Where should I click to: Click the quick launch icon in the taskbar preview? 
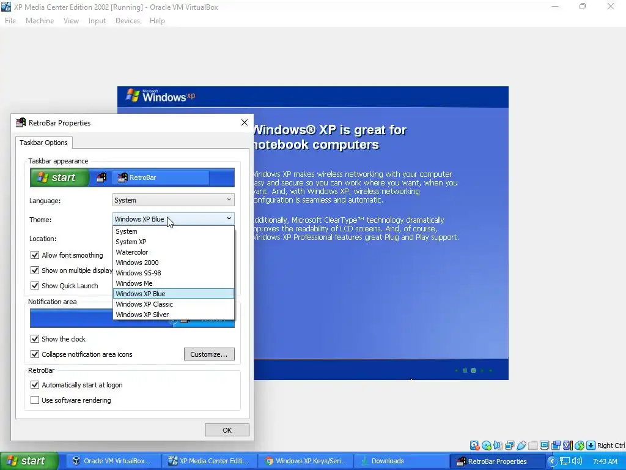coord(101,177)
